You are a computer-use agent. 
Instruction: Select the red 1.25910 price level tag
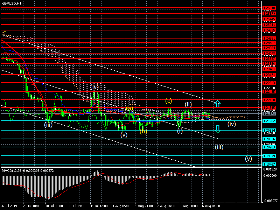[269, 8]
